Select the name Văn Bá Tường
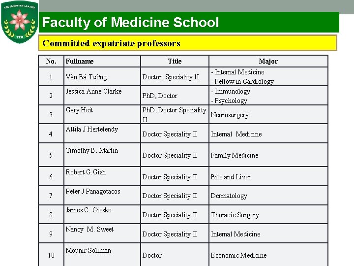Image resolution: width=354 pixels, height=266 pixels. click(86, 77)
